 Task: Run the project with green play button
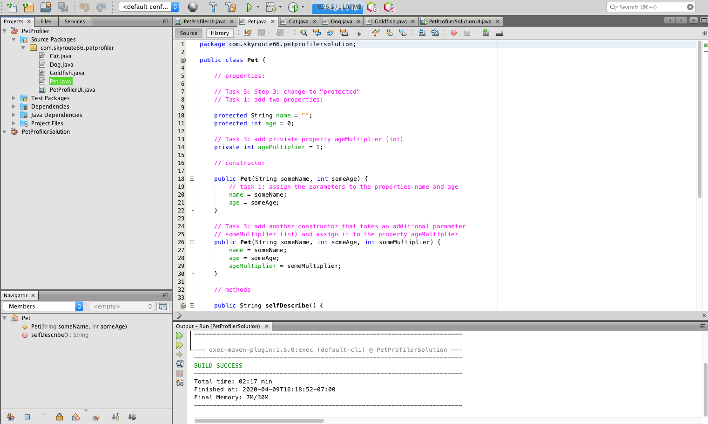(x=249, y=7)
